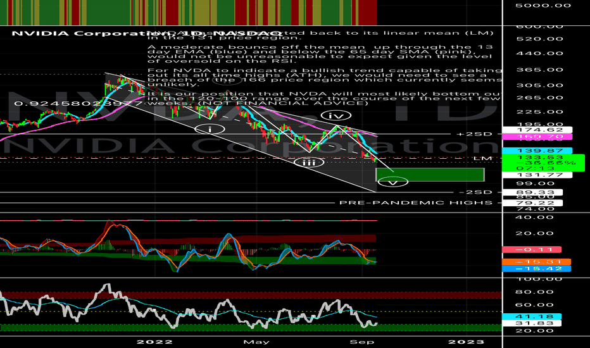The height and width of the screenshot is (348, 590).
Task: Click the orange -15.31 signal value label
Action: 536,262
